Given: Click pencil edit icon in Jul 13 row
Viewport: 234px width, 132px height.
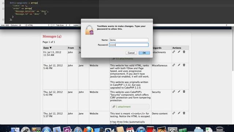Looking at the screenshot, I should [x=179, y=52].
